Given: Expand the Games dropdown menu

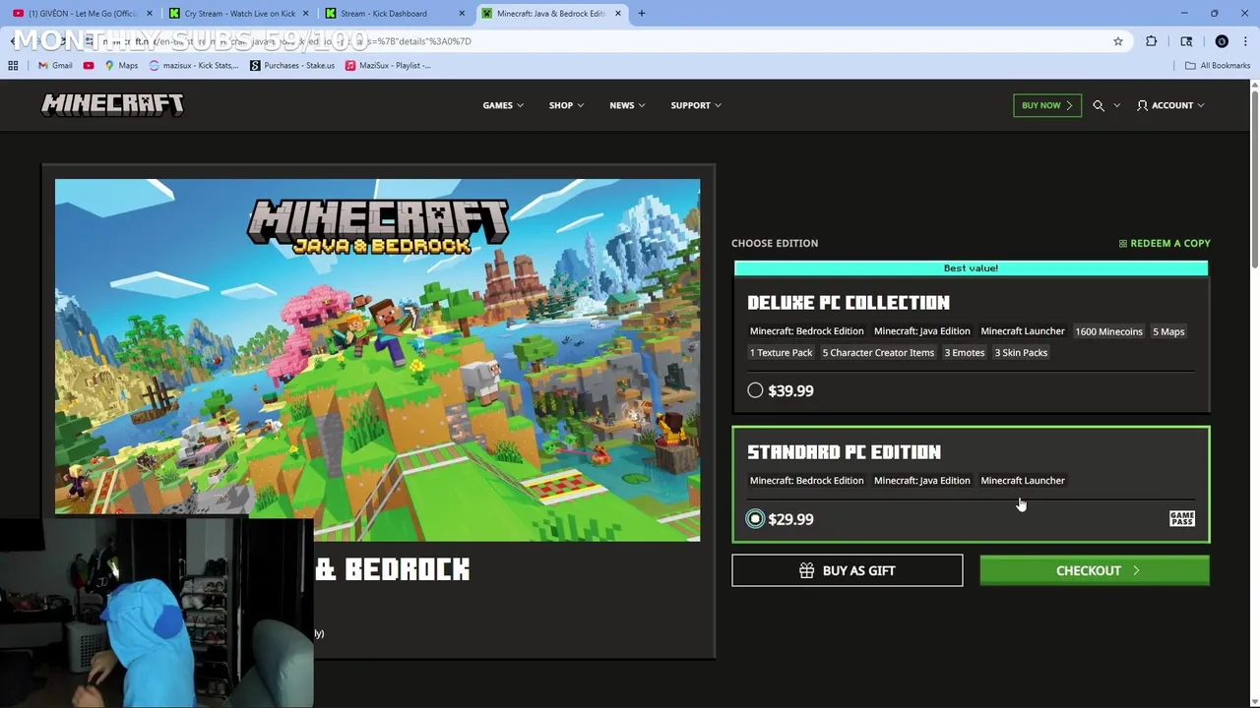Looking at the screenshot, I should pos(503,105).
